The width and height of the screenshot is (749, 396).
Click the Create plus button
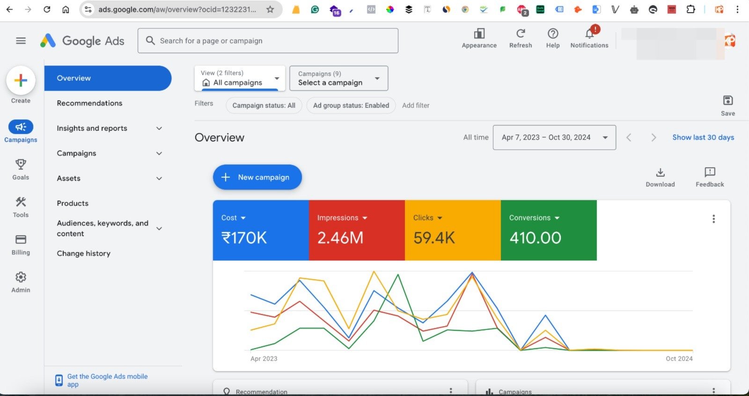pos(21,81)
